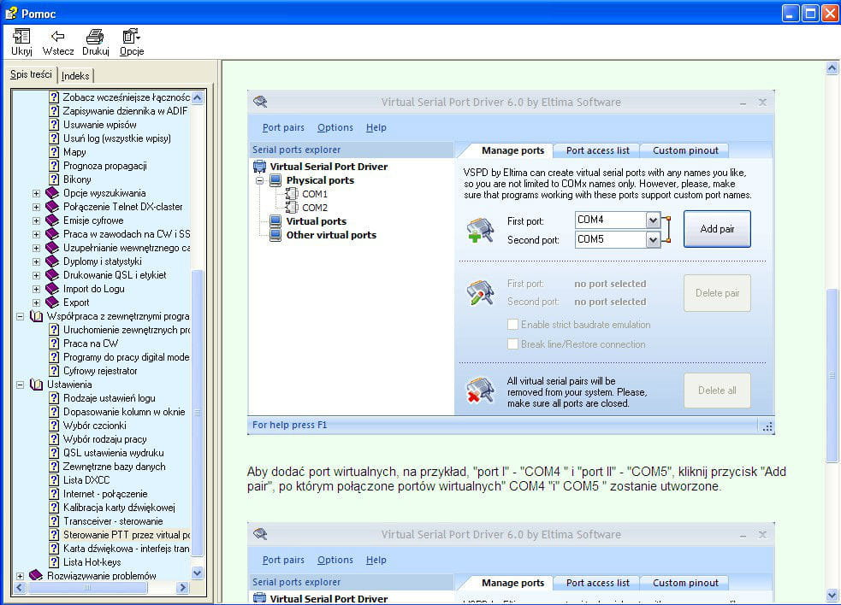This screenshot has height=605, width=841.
Task: Click the Delete all button
Action: [717, 391]
